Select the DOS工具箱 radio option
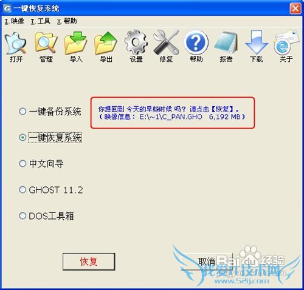 click(46, 216)
